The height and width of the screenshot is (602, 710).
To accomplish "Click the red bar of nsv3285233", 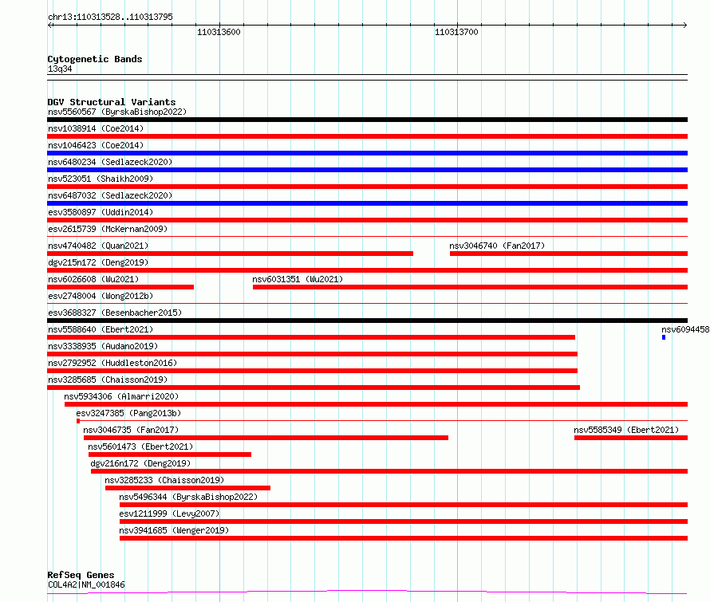I will click(x=187, y=488).
